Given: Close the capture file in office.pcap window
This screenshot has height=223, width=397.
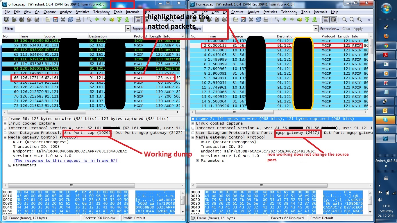Looking at the screenshot, I should (63, 19).
